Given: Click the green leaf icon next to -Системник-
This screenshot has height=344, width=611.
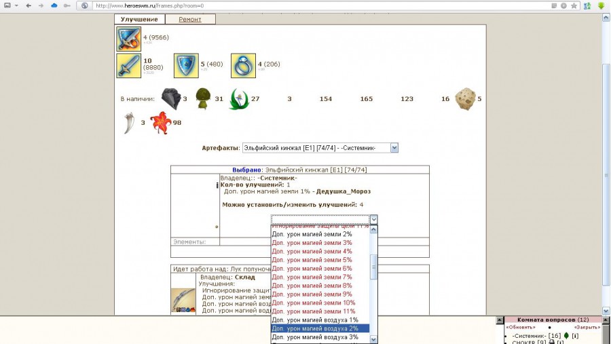Looking at the screenshot, I should pos(567,335).
